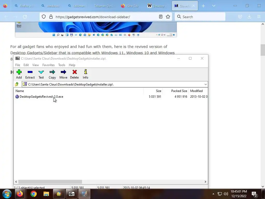Extract files with the Extract toolbar icon
265x199 pixels.
(30, 74)
